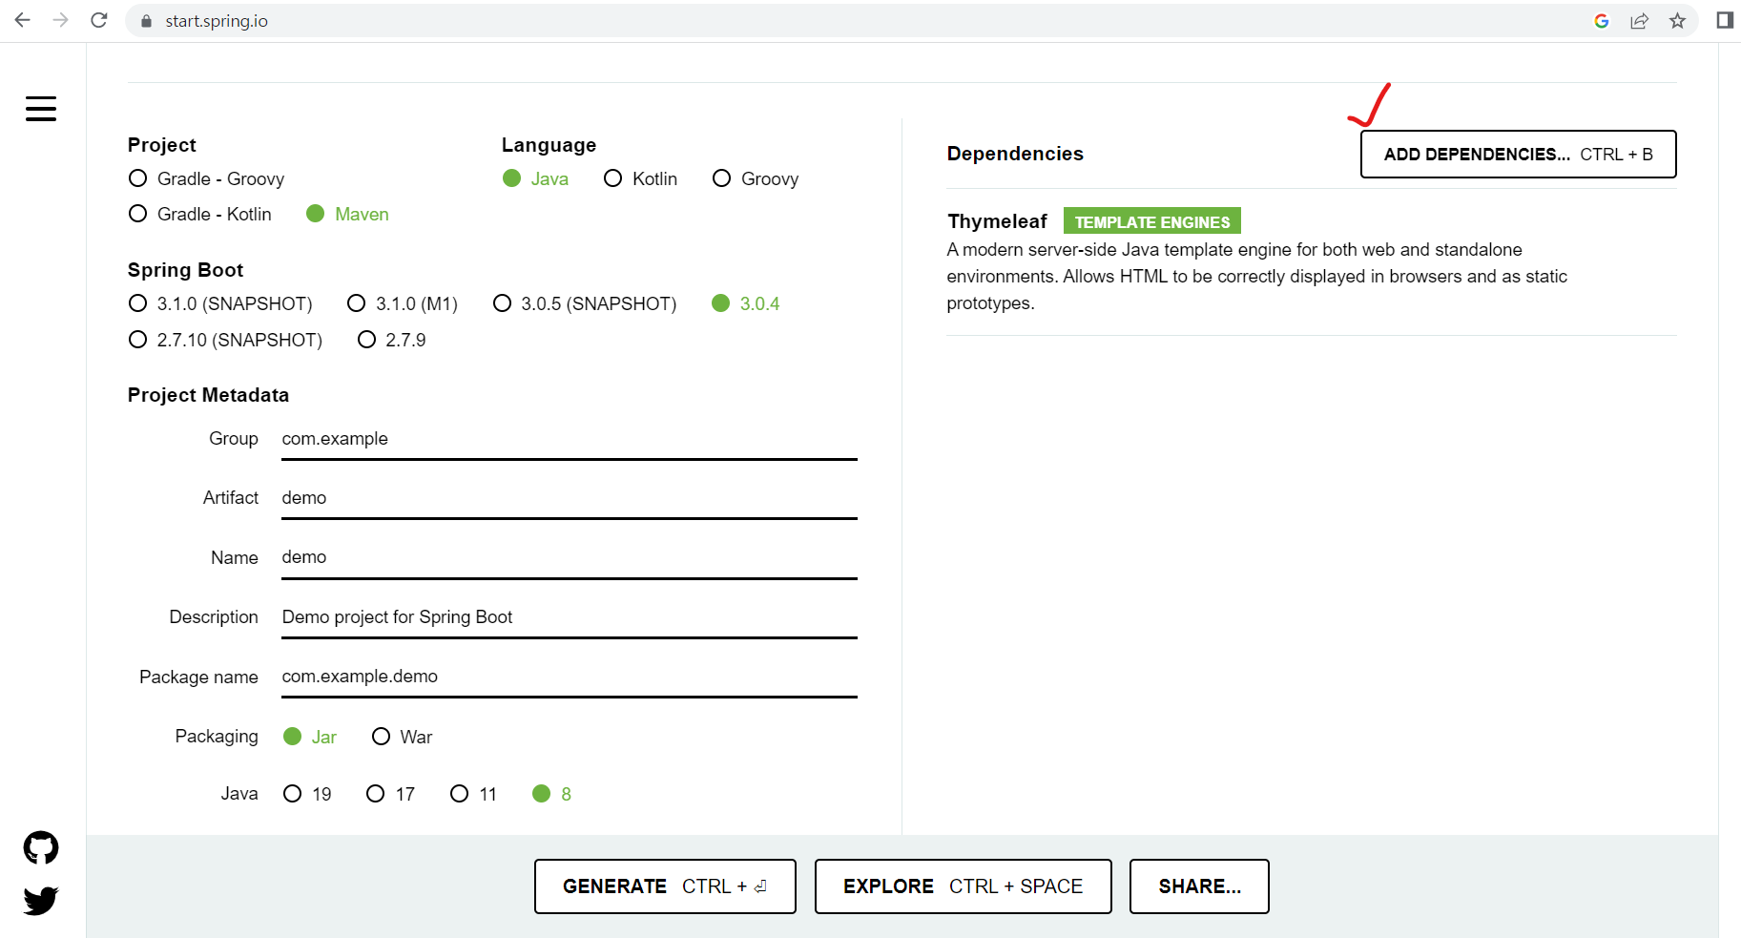The width and height of the screenshot is (1741, 938).
Task: Reload the start.spring.io page
Action: [x=99, y=20]
